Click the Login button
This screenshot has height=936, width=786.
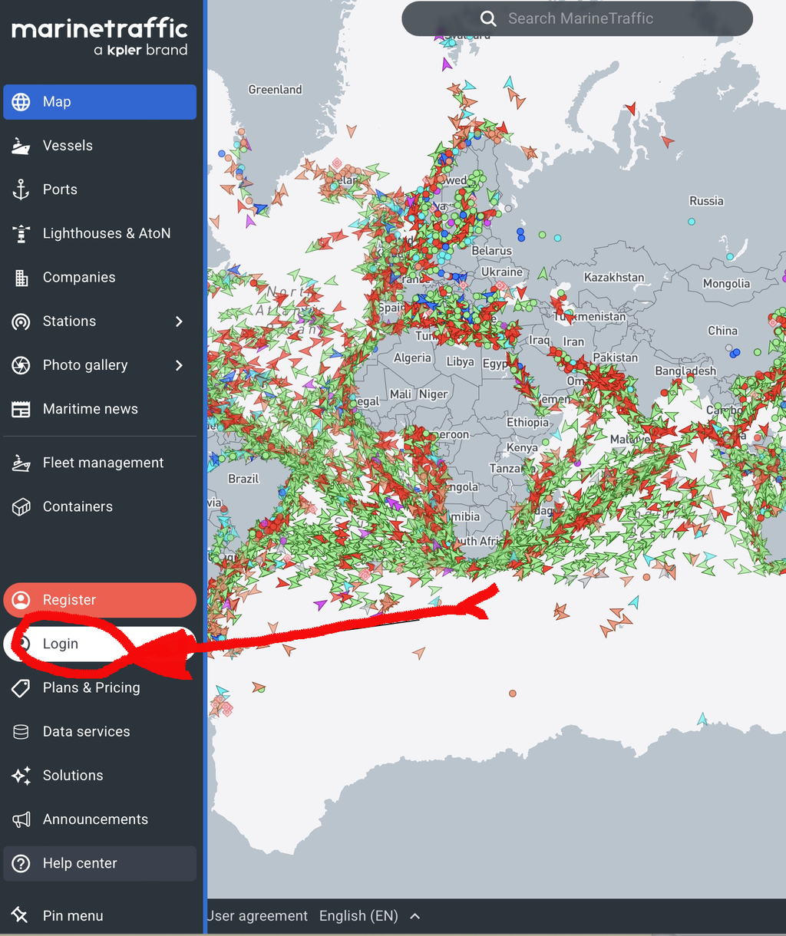tap(100, 644)
